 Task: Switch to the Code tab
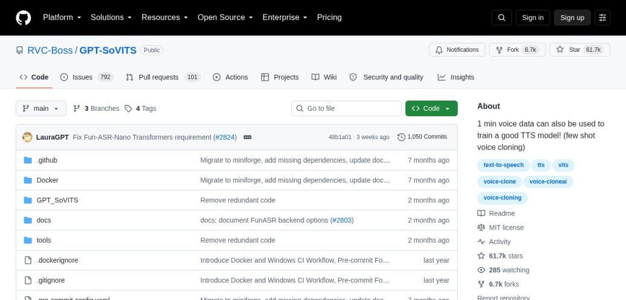click(34, 77)
